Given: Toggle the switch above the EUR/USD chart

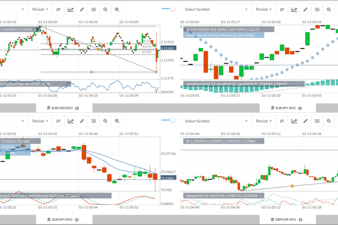Looking at the screenshot, I should pyautogui.click(x=168, y=9).
